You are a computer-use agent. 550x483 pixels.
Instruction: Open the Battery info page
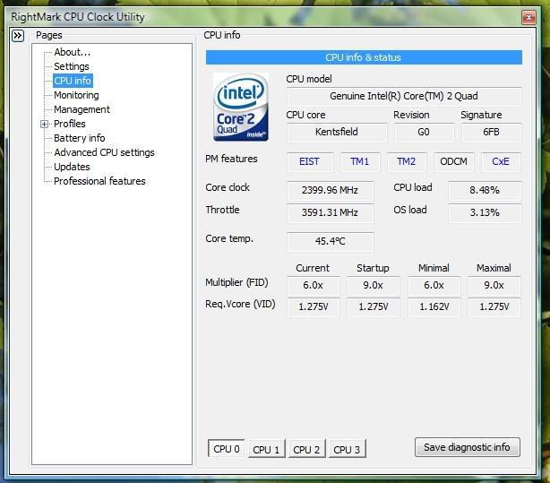pos(79,138)
